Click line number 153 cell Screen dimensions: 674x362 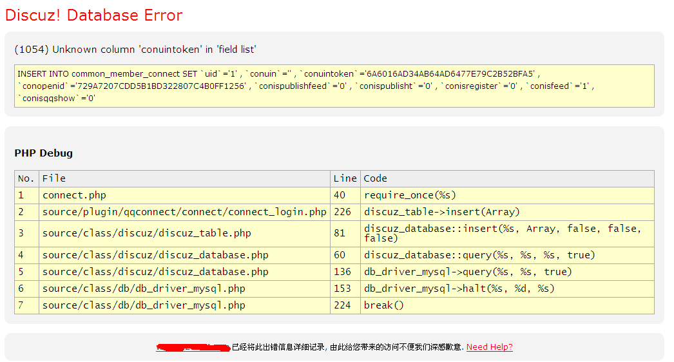(x=342, y=289)
